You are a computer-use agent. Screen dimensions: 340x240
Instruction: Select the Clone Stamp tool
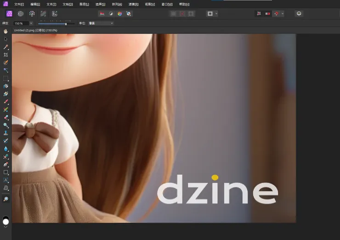[x=6, y=133]
